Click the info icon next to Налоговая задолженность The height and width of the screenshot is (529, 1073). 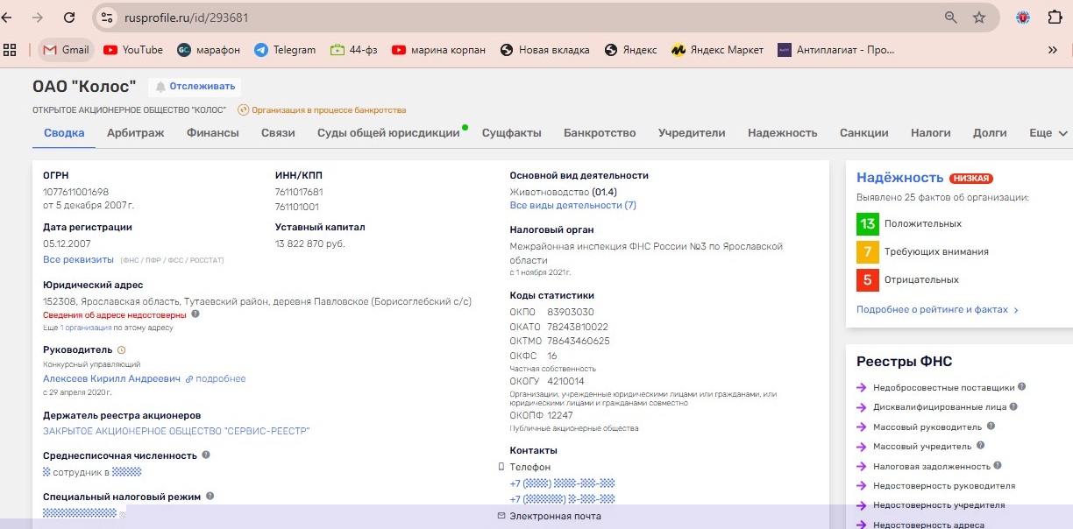point(998,466)
